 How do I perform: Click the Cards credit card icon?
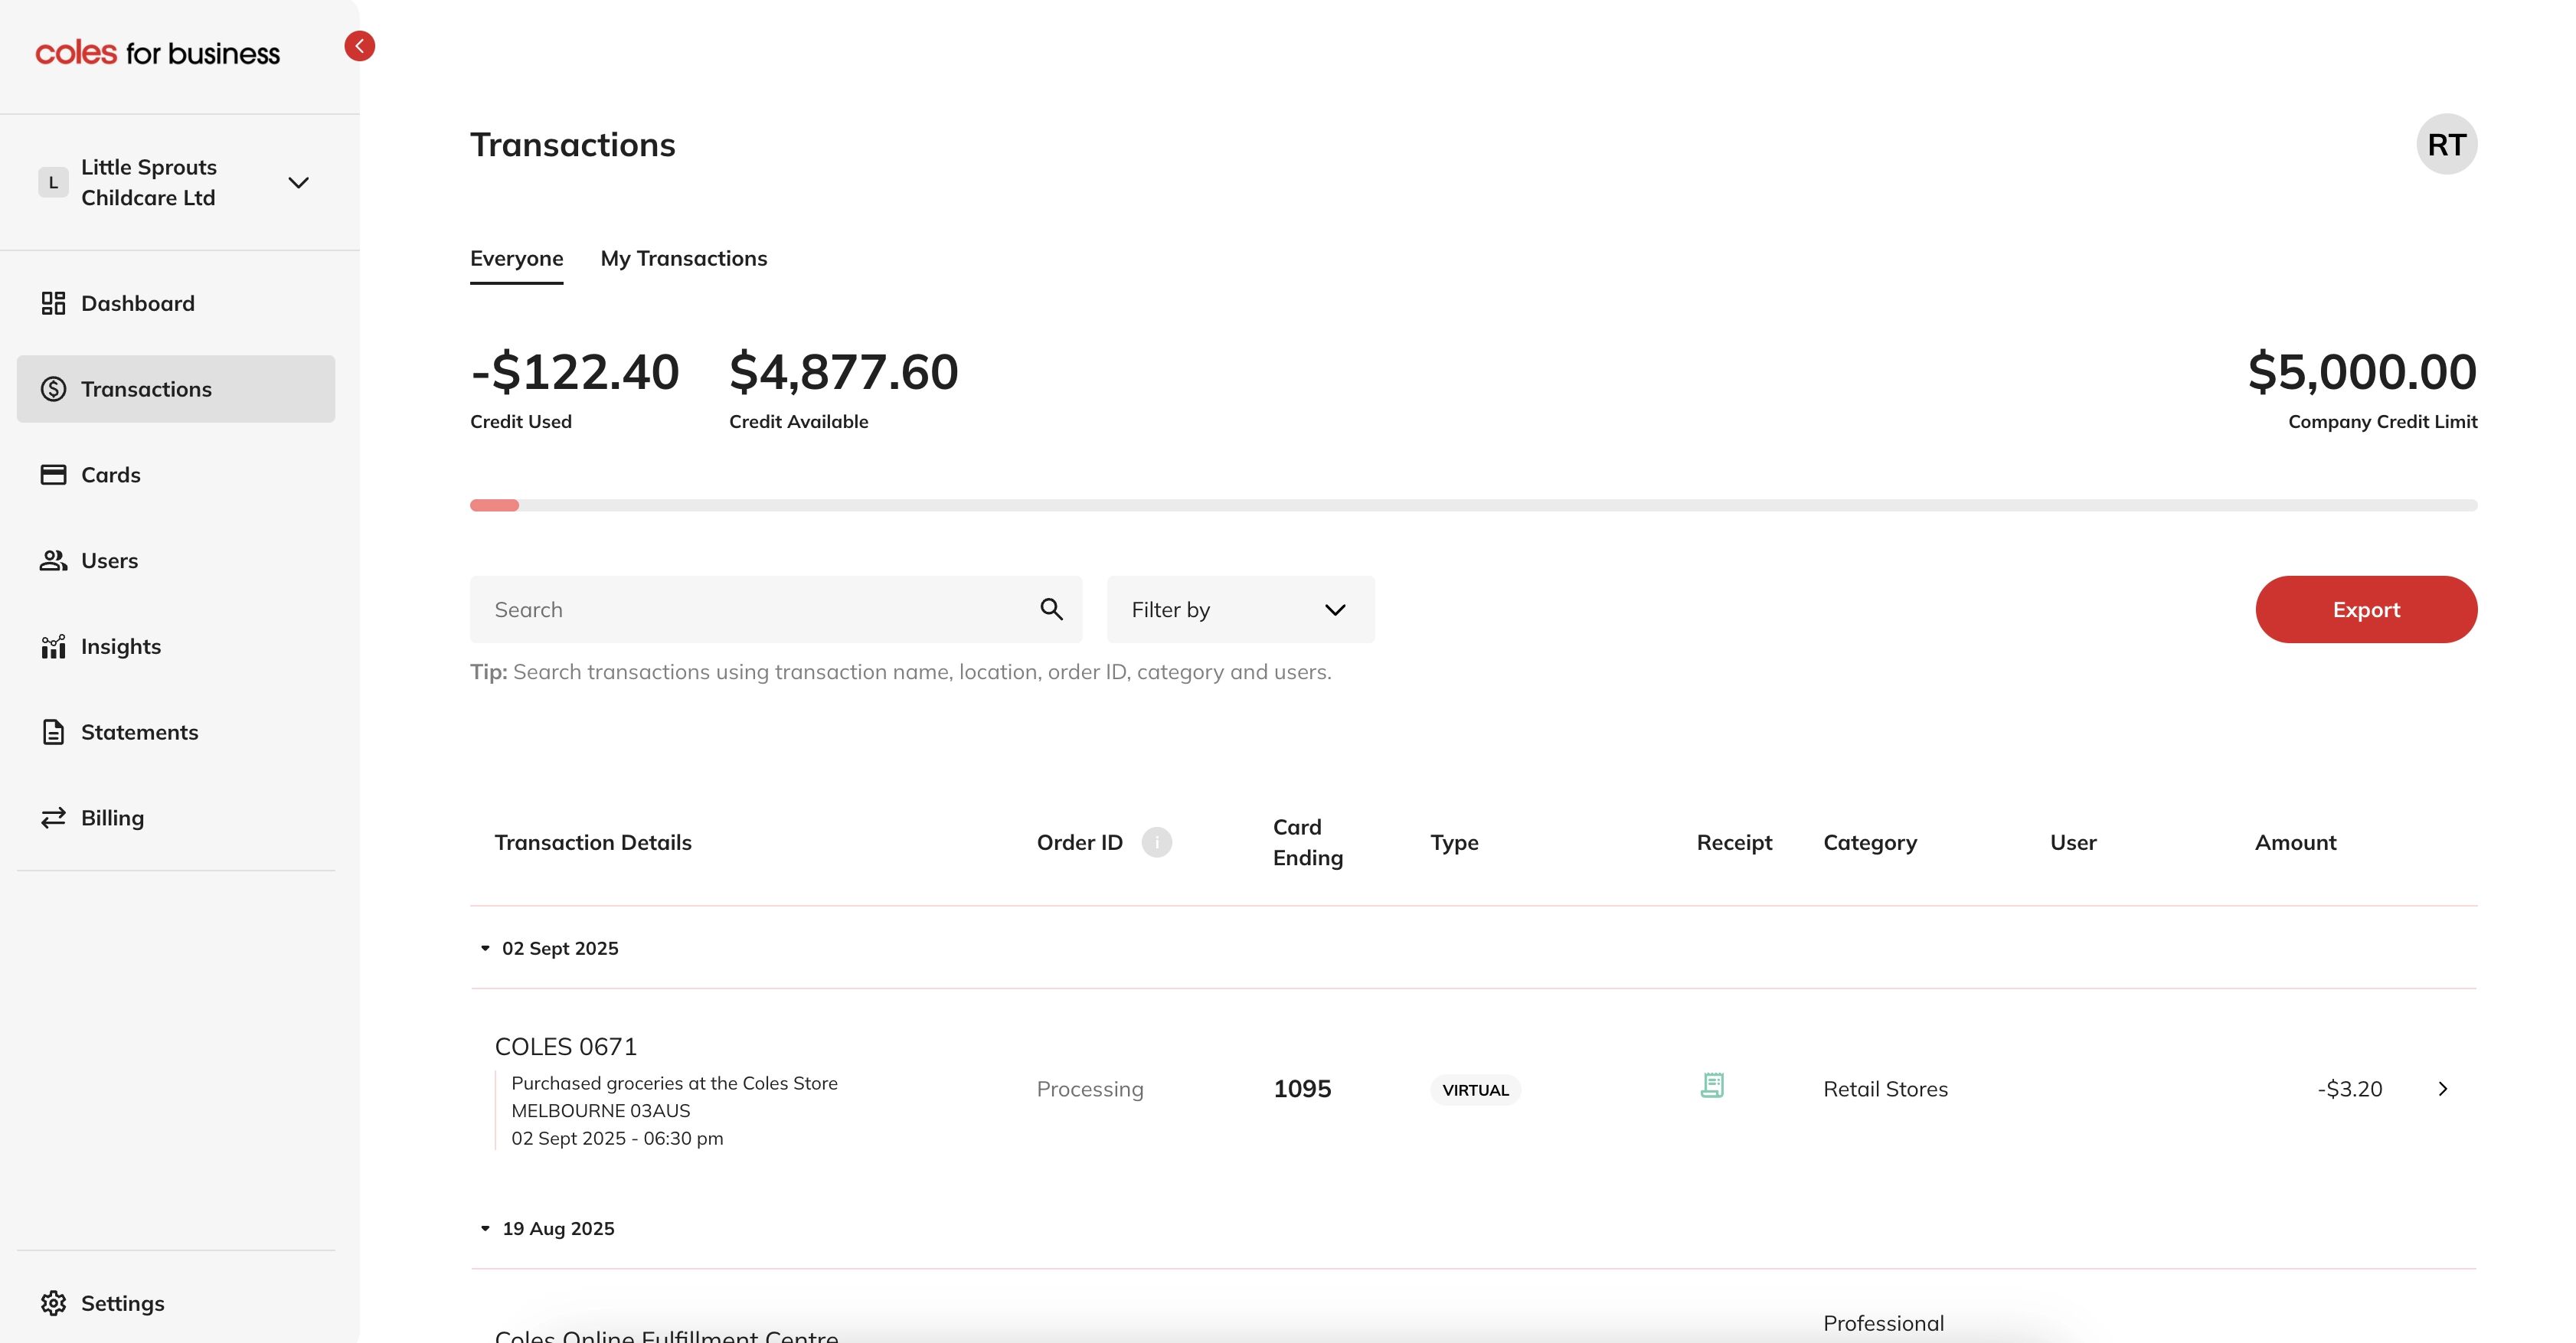(x=53, y=475)
